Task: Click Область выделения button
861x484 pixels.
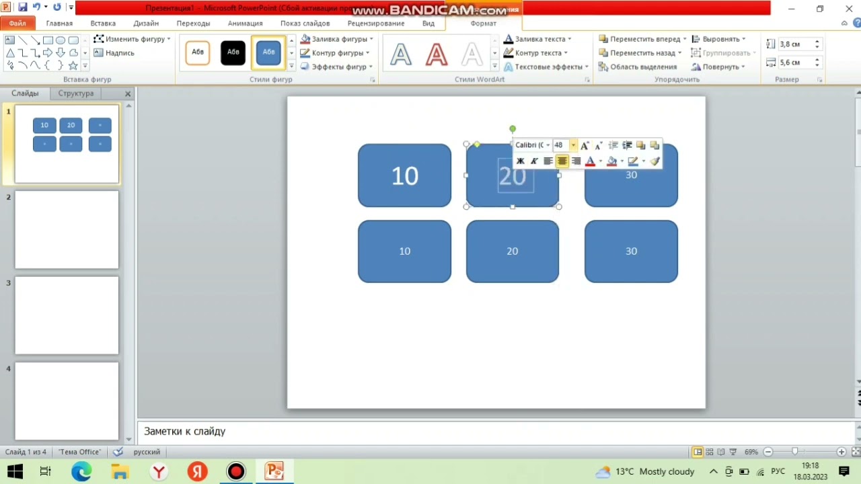Action: 638,67
